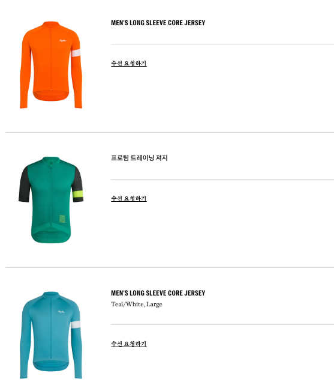This screenshot has width=334, height=385.
Task: Click the Rapha logo on teal jersey
Action: pos(61,312)
